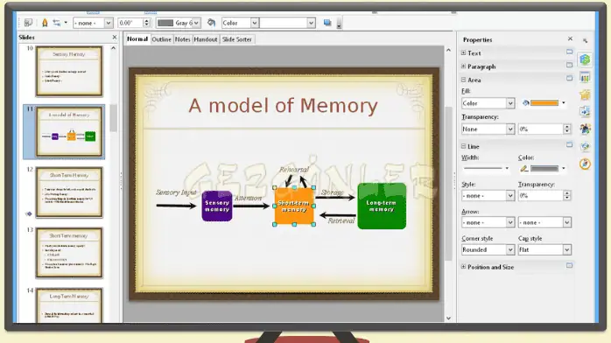Click the fill bucket icon in the Area panel
This screenshot has width=611, height=343.
pos(526,103)
